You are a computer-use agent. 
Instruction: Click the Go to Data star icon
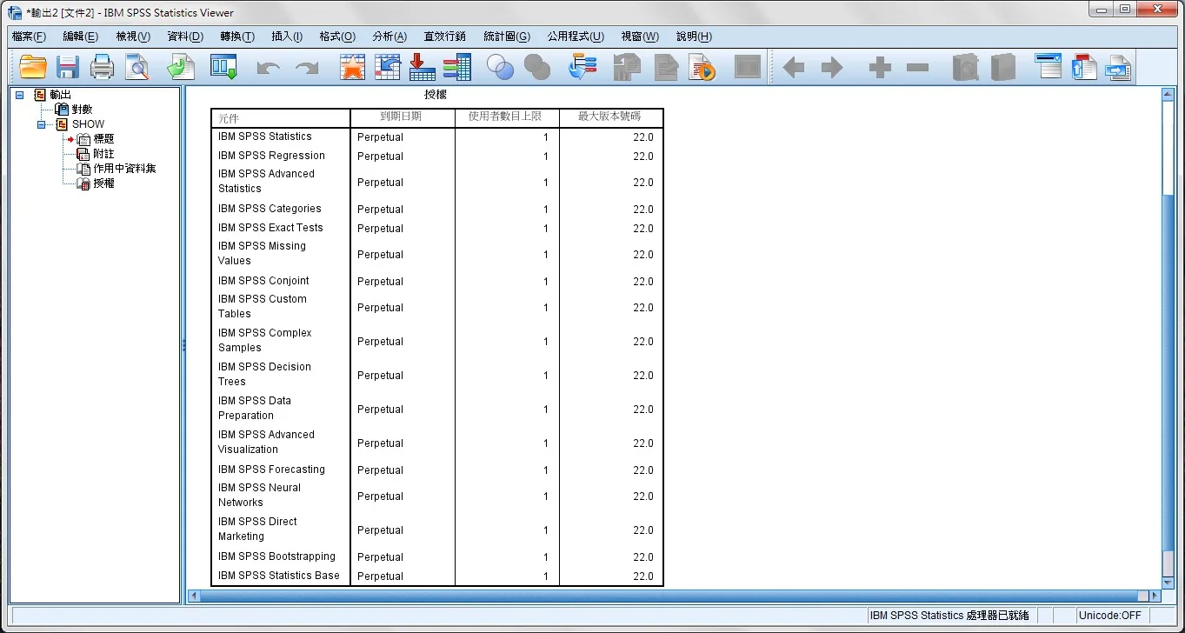click(x=352, y=67)
